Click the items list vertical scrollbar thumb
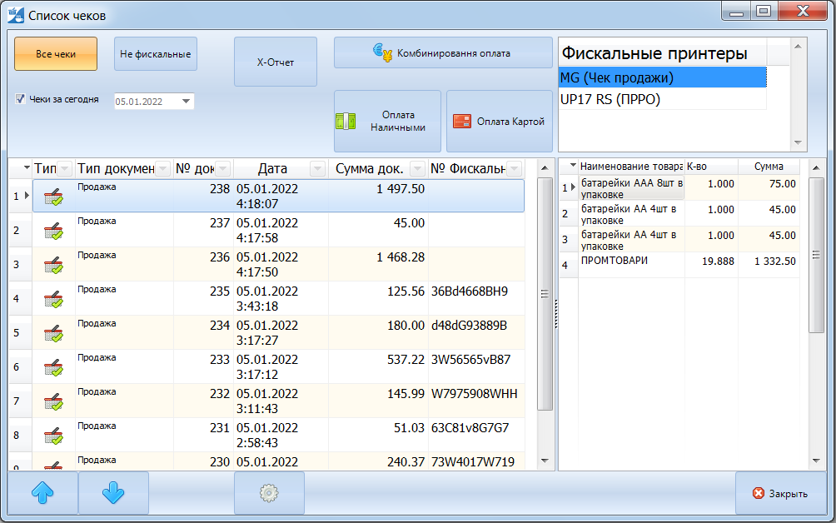836x523 pixels. [816, 256]
